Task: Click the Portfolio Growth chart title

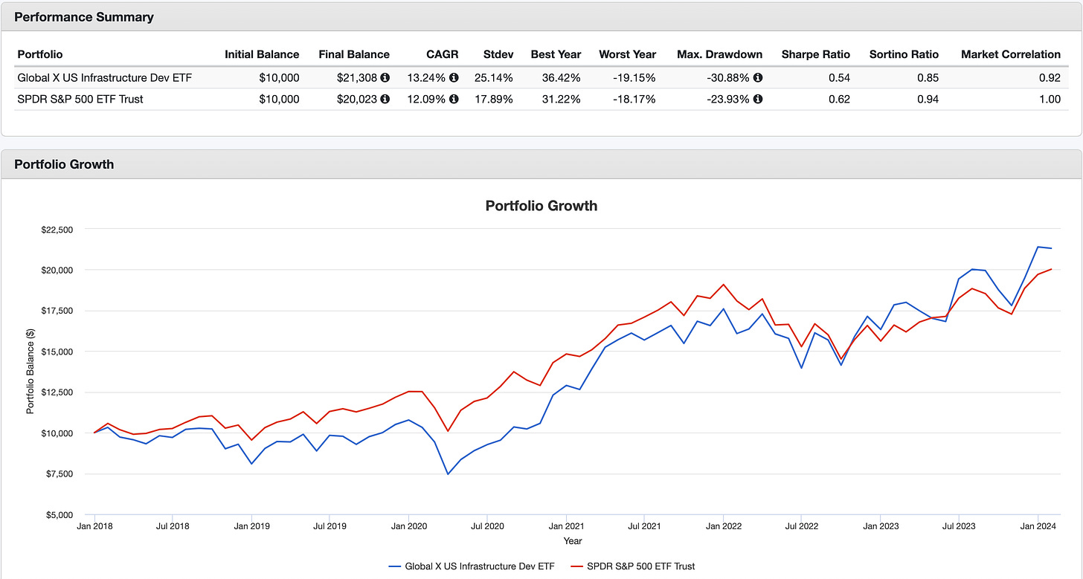Action: coord(541,206)
